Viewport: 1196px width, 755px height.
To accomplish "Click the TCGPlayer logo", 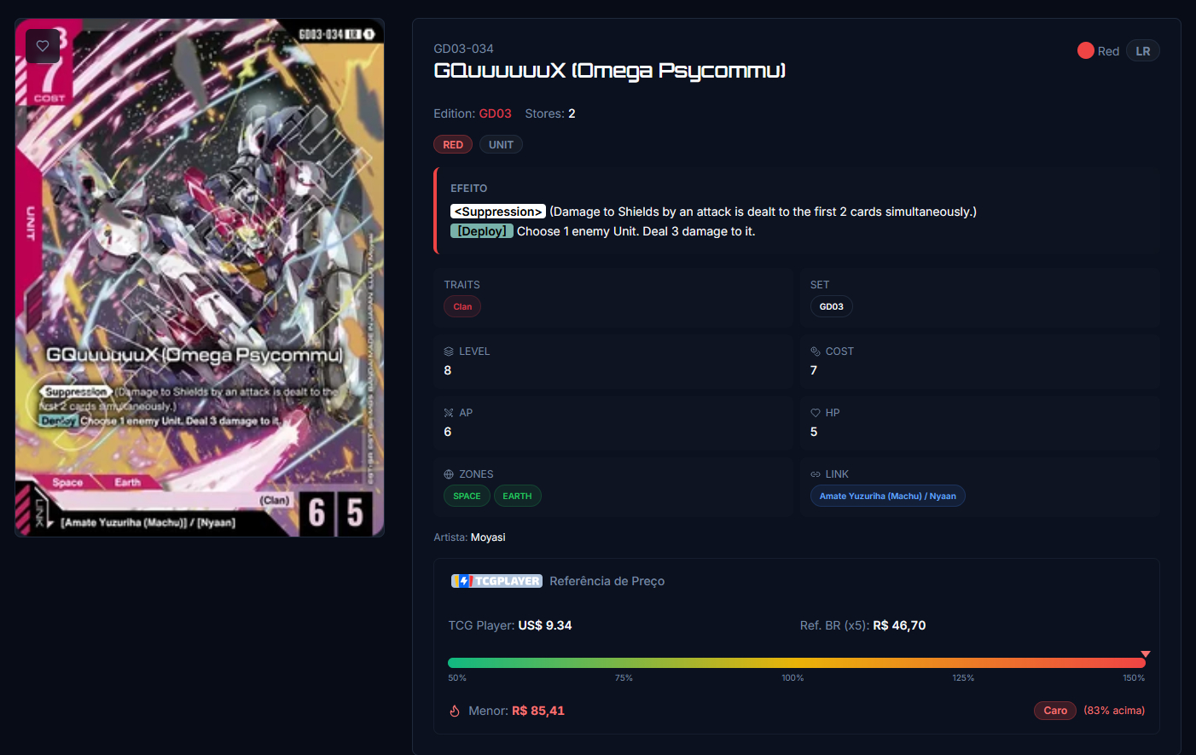I will click(496, 581).
